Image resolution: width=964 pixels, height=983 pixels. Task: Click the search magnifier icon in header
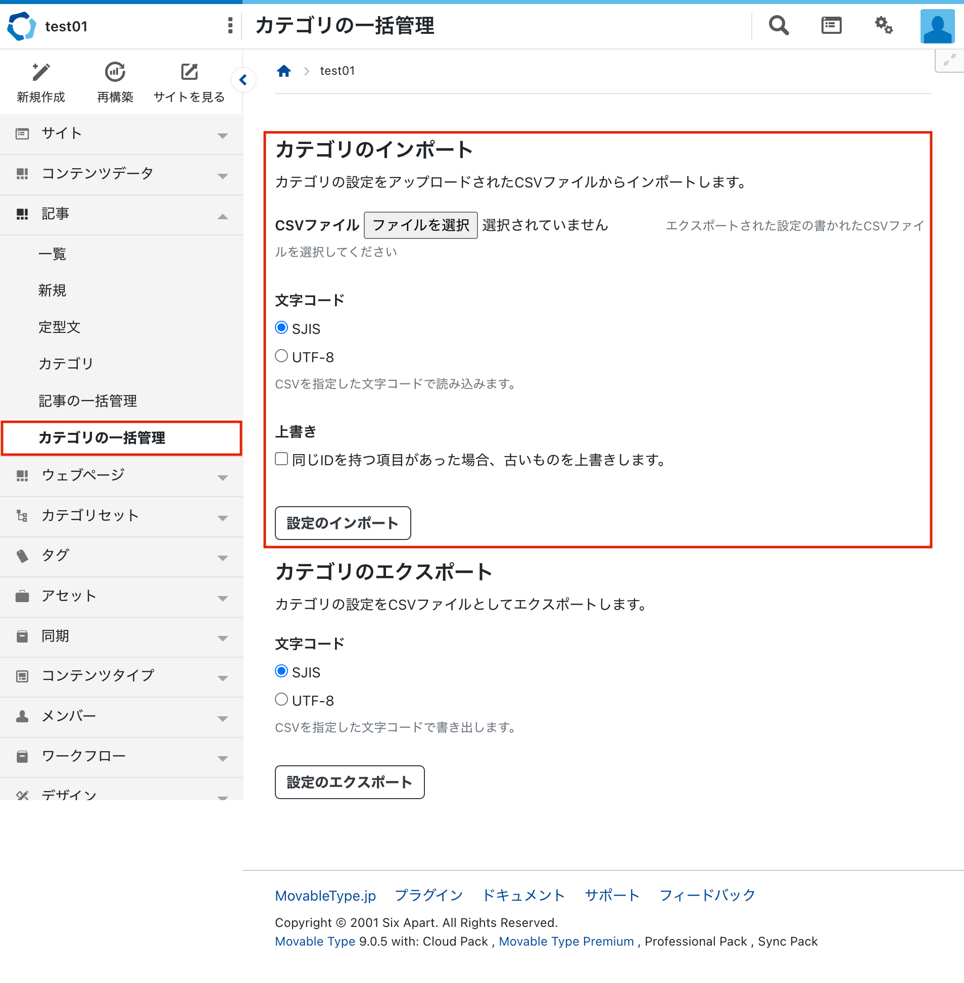pyautogui.click(x=778, y=25)
